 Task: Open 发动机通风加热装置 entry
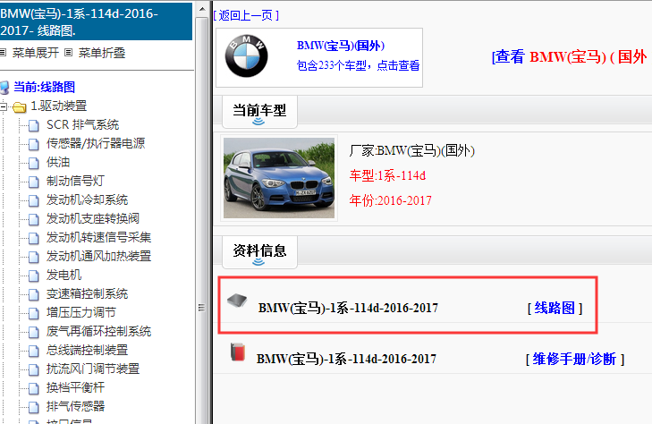(98, 256)
